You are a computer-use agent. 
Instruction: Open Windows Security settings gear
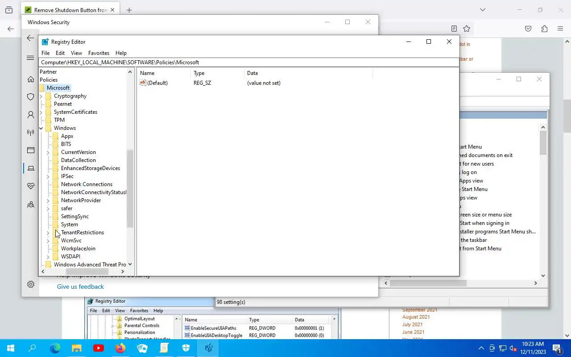(30, 284)
